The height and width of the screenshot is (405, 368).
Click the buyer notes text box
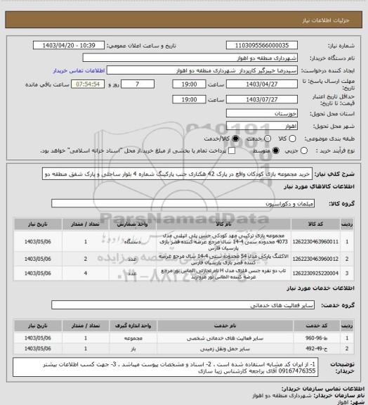coord(166,367)
